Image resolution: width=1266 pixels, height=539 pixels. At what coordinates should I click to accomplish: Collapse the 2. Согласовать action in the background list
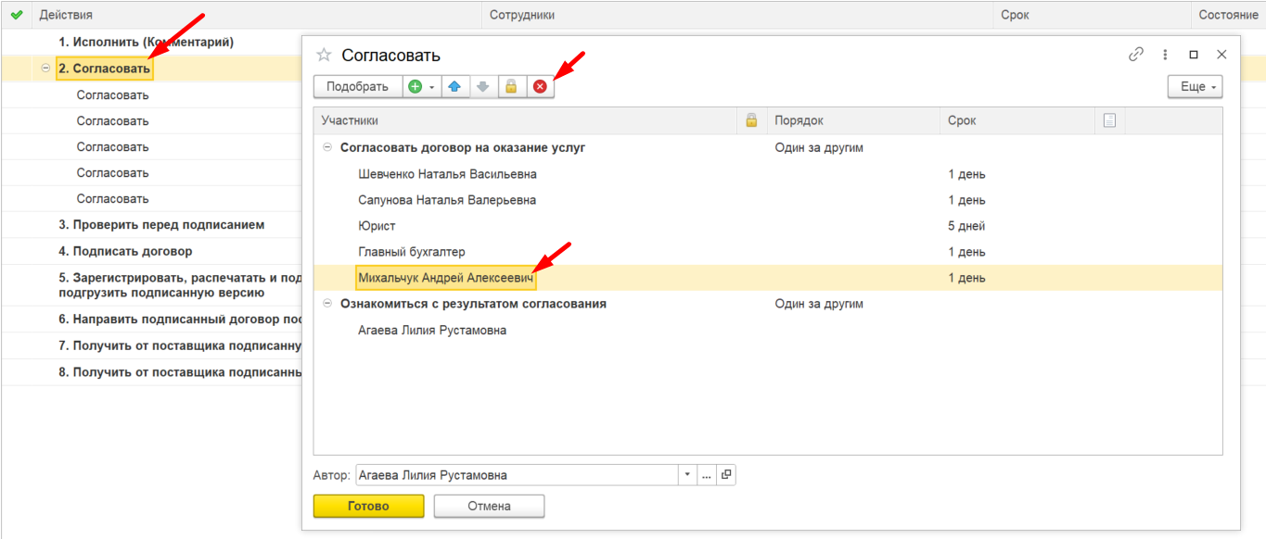click(46, 69)
